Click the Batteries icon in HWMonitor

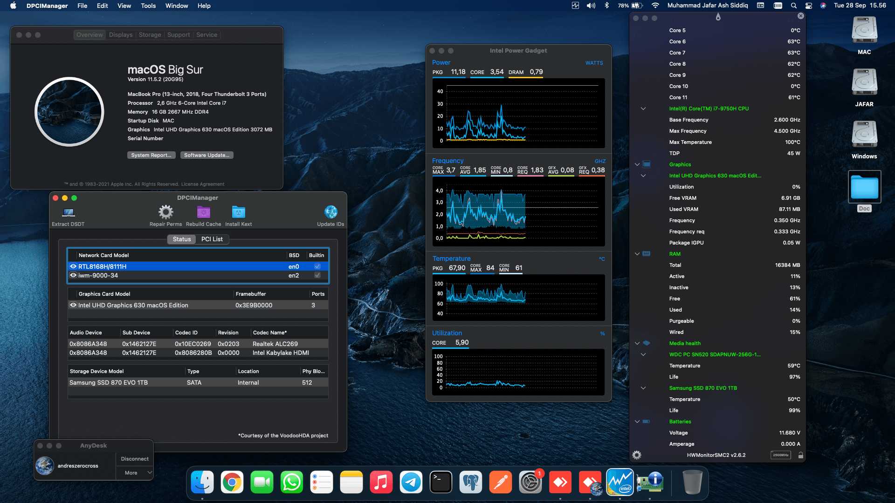pos(647,421)
